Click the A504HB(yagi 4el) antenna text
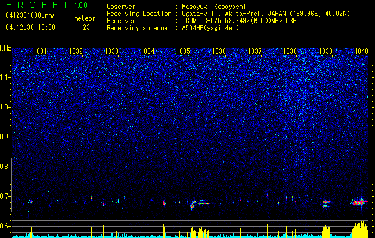Image resolution: width=375 pixels, height=238 pixels. [210, 28]
